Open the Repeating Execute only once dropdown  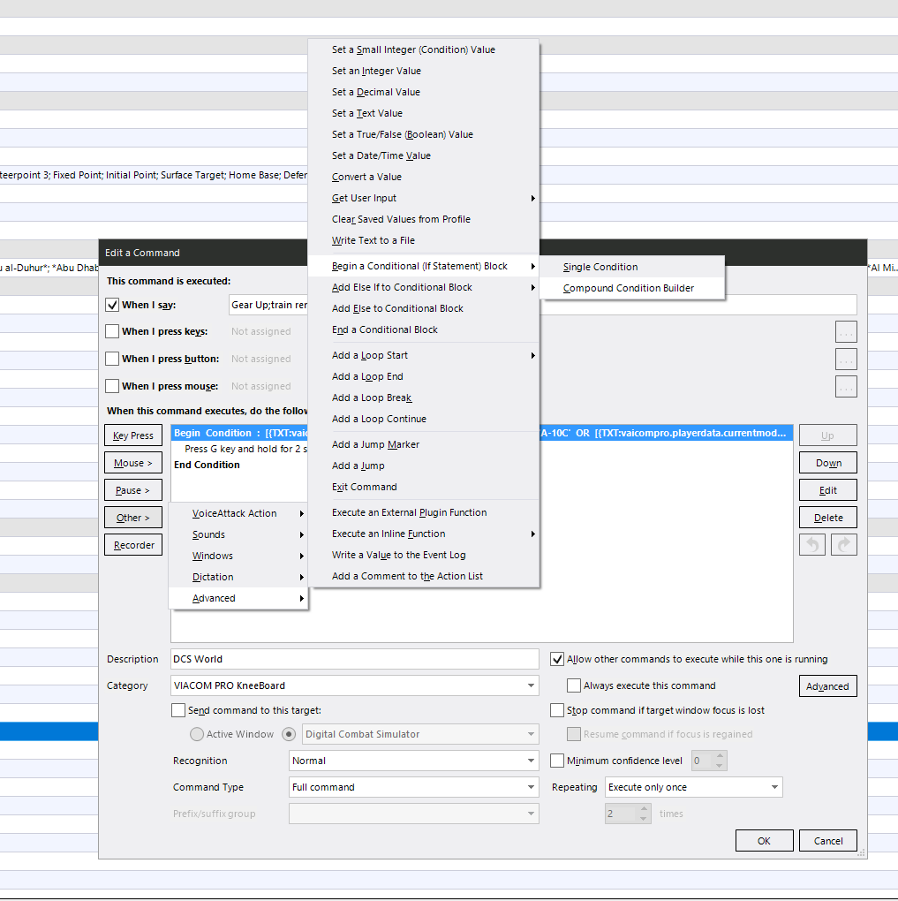[693, 787]
